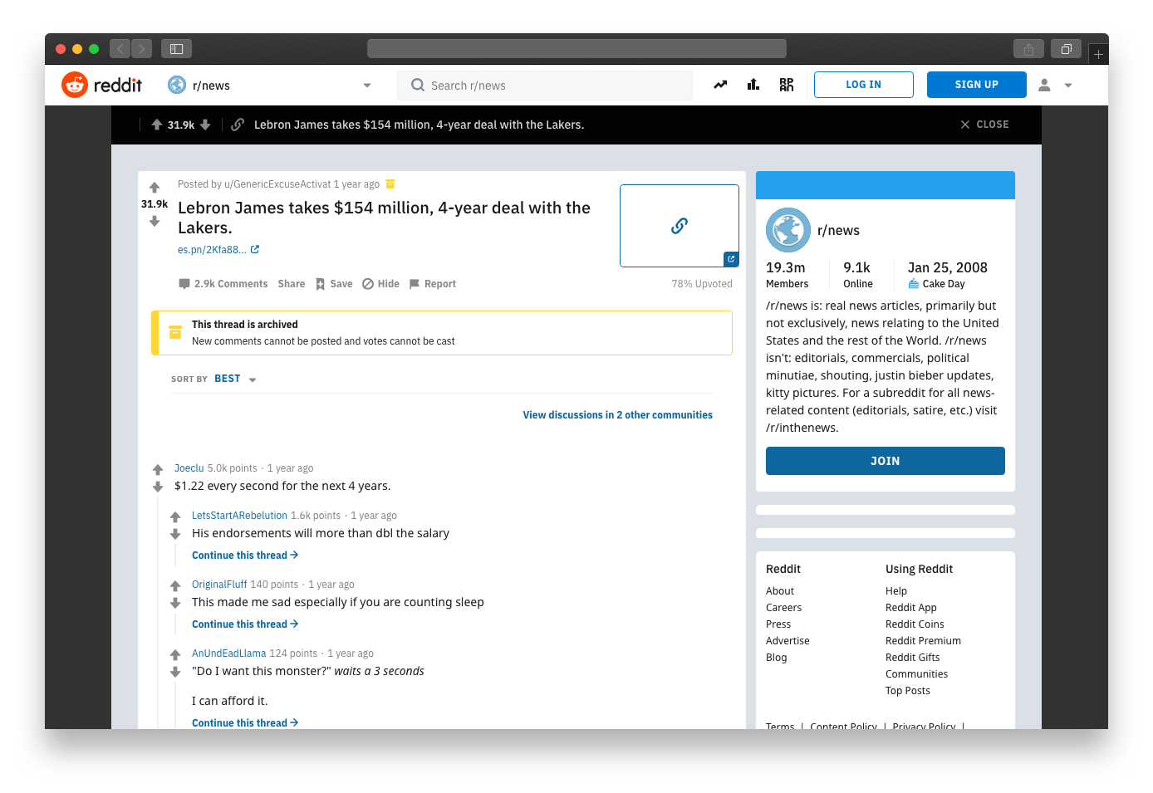Click the LOG IN button
The image size is (1153, 793).
(x=864, y=85)
